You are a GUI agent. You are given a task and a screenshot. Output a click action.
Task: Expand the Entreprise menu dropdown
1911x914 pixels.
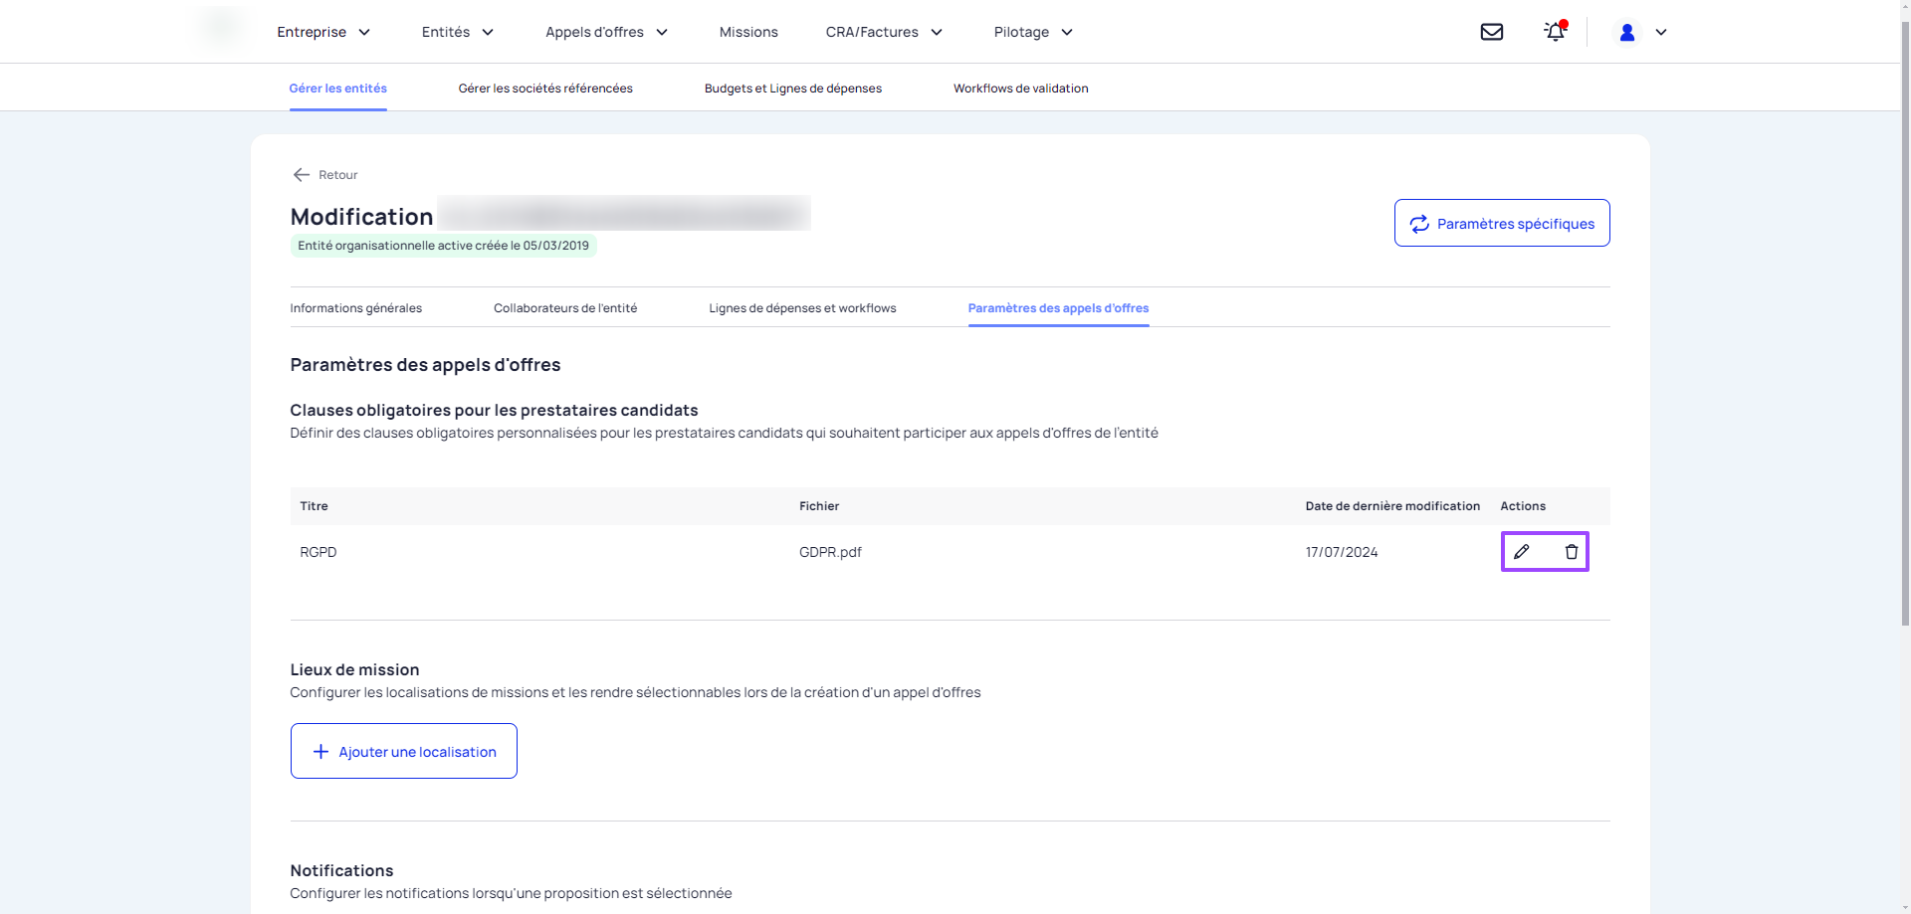(323, 32)
